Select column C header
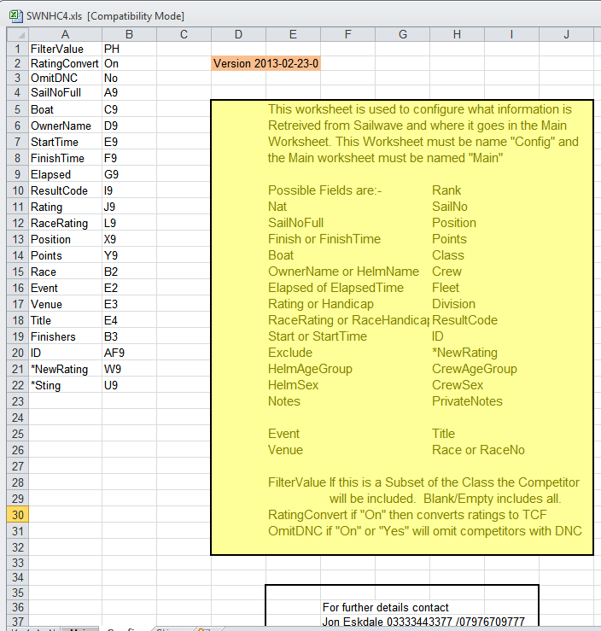Image resolution: width=601 pixels, height=631 pixels. click(184, 35)
